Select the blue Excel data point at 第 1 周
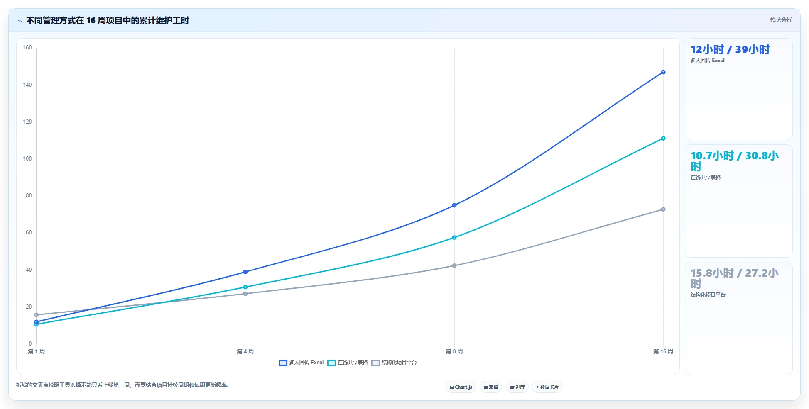This screenshot has height=409, width=809. 37,322
